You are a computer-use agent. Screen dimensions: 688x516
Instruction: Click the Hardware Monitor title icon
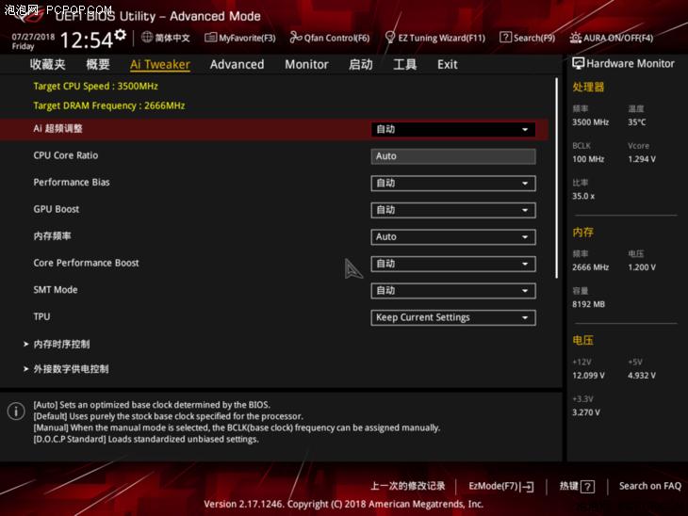tap(578, 63)
